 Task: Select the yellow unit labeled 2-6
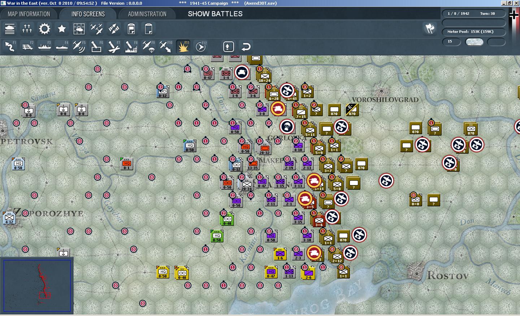[308, 273]
